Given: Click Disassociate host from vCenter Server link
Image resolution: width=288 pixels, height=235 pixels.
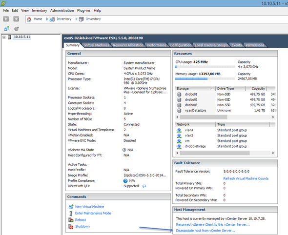Looking at the screenshot, I should pyautogui.click(x=206, y=231).
